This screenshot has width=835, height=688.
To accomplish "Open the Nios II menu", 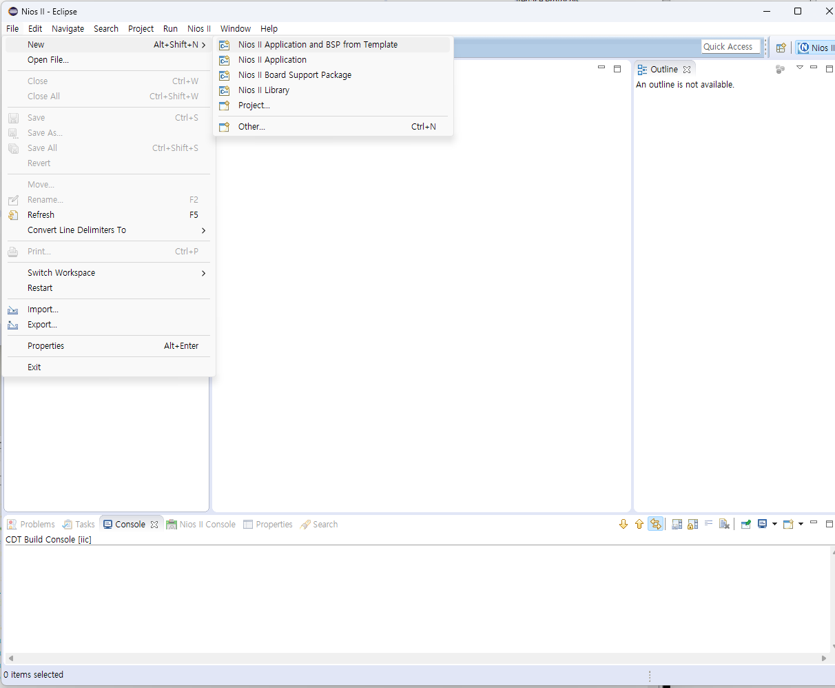I will (199, 29).
